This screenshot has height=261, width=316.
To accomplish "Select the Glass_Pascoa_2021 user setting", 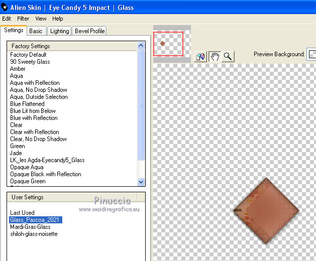I will [36, 220].
